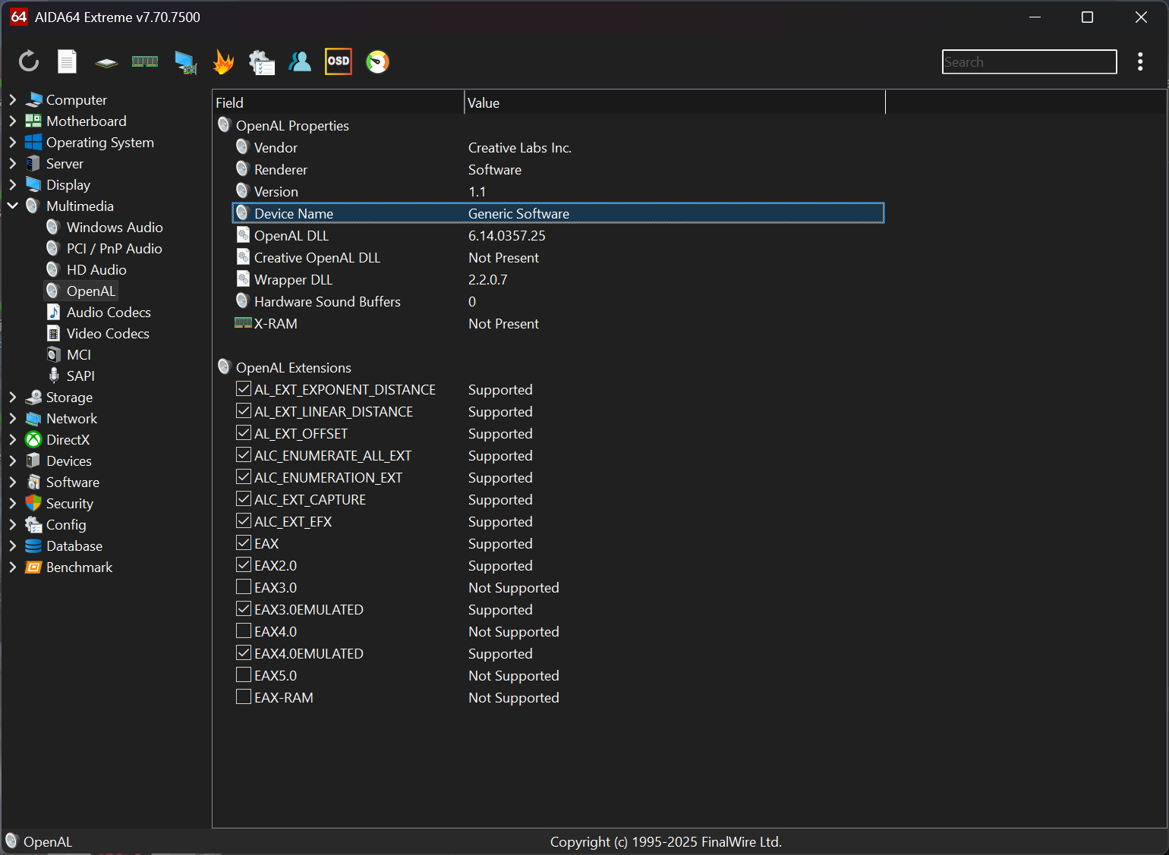Viewport: 1169px width, 855px height.
Task: Click the MCI speaker icon
Action: click(x=54, y=354)
